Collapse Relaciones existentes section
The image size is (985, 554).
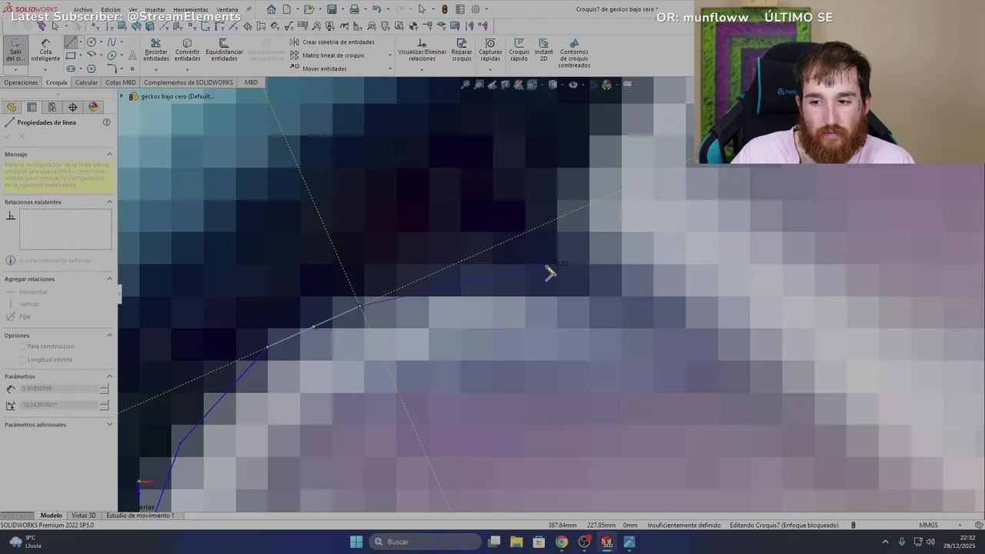click(109, 202)
